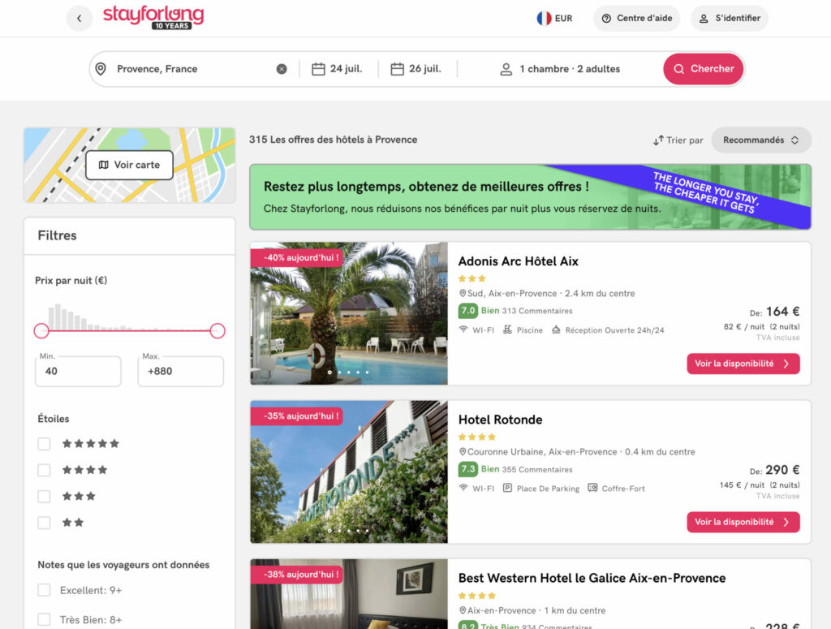Clear the Provence, France destination
The width and height of the screenshot is (831, 629).
tap(282, 69)
